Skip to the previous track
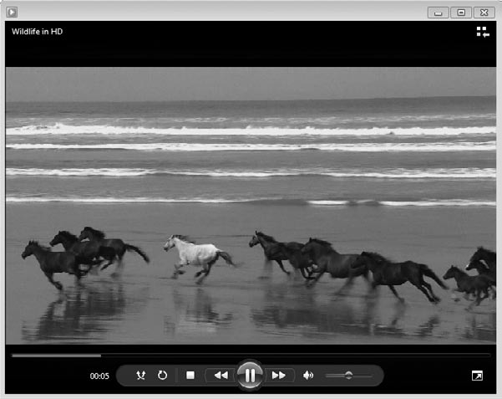Viewport: 502px width, 399px height. [x=220, y=376]
